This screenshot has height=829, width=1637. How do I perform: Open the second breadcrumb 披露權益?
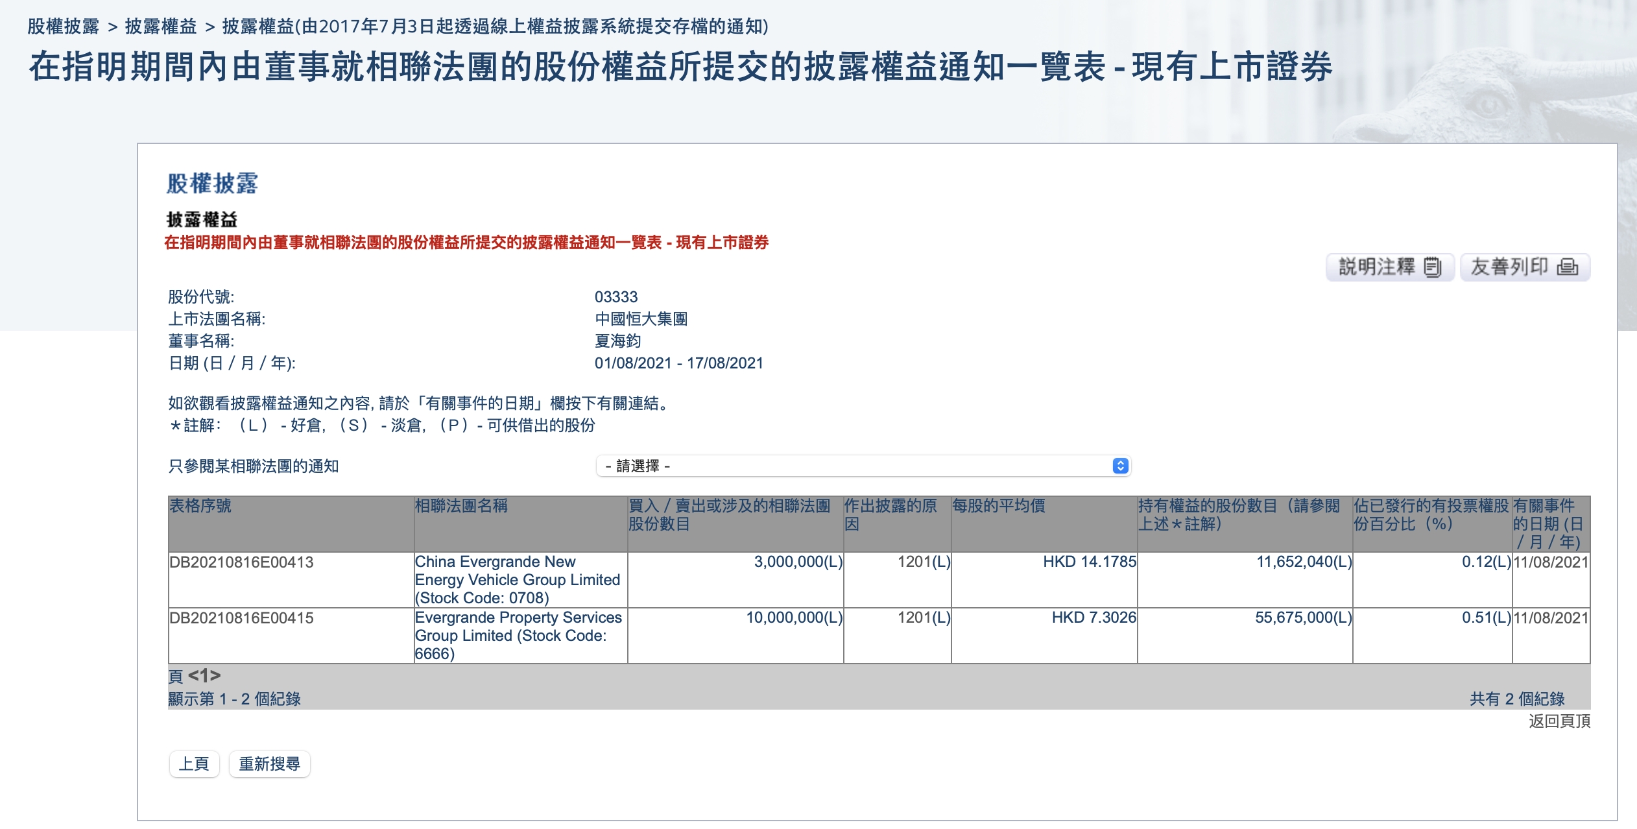coord(161,27)
